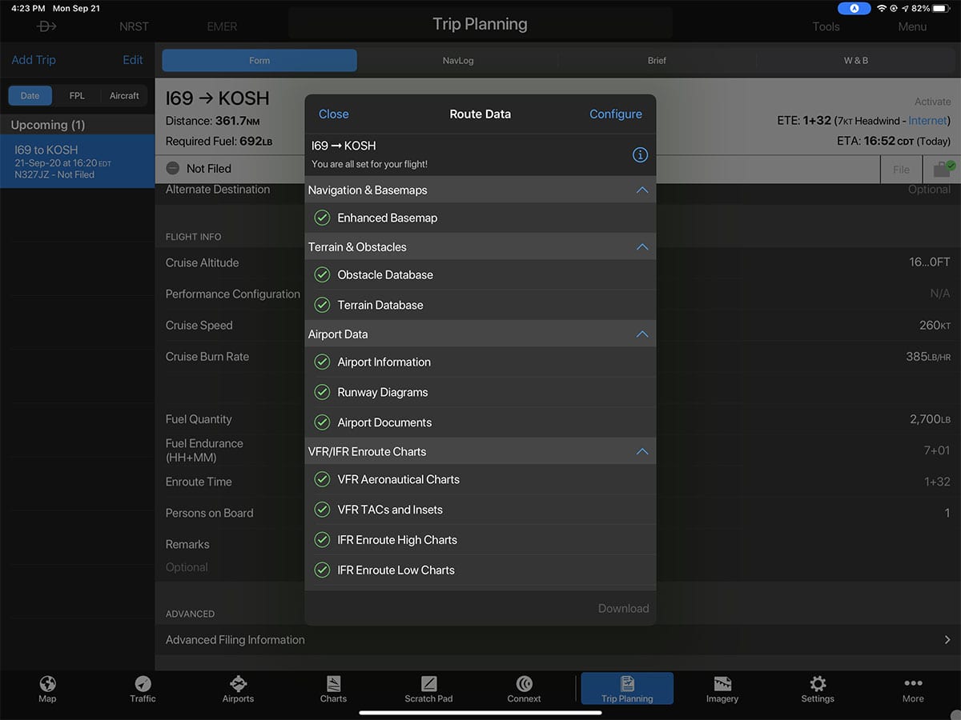Screen dimensions: 961x720
Task: Edit the Fuel Quantity 2,700LB value
Action: pos(930,419)
